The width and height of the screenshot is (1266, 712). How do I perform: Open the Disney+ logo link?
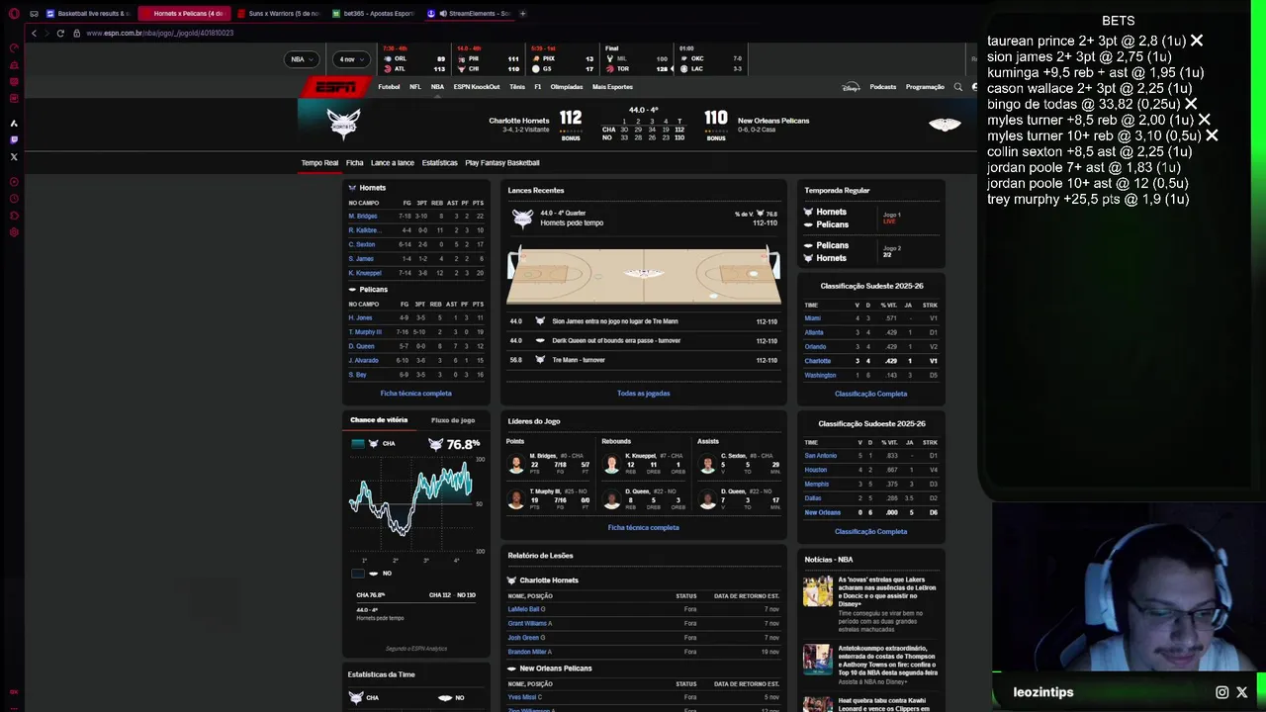pos(851,87)
